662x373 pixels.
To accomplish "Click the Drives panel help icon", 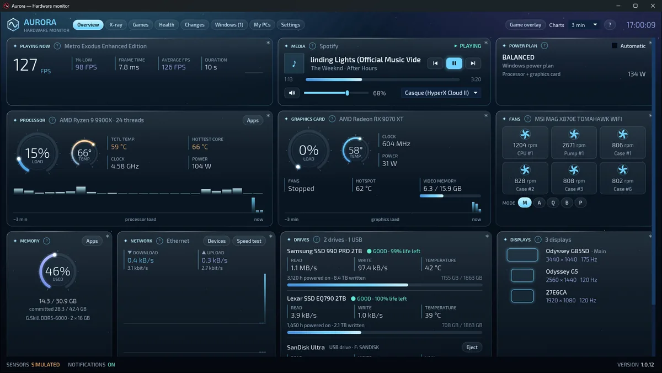I will tap(317, 240).
